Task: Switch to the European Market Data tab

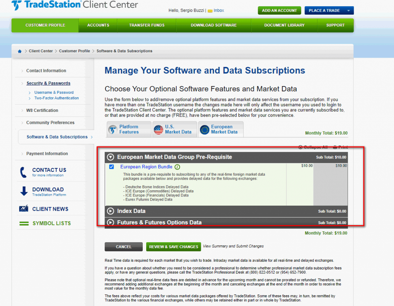Action: 220,130
